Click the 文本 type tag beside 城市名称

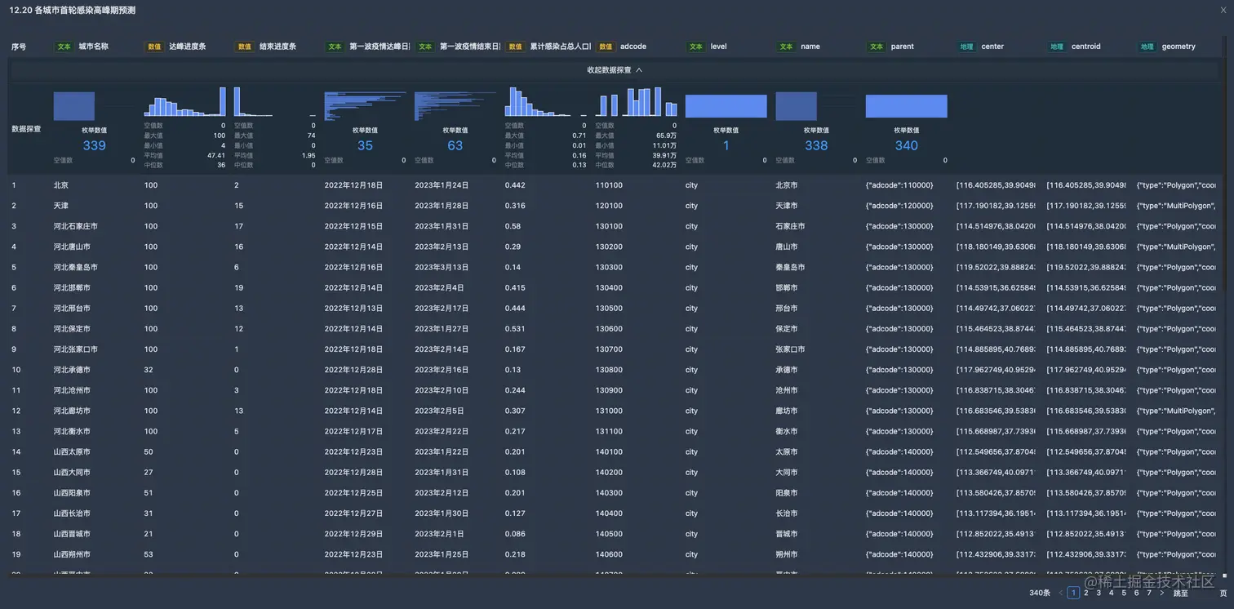tap(64, 47)
